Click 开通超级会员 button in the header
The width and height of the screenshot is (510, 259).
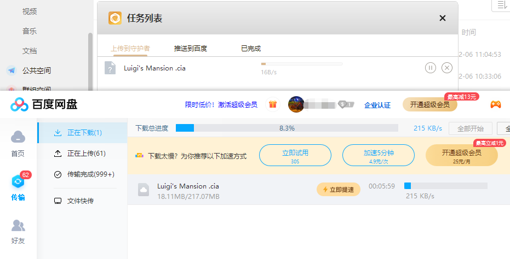pos(429,104)
